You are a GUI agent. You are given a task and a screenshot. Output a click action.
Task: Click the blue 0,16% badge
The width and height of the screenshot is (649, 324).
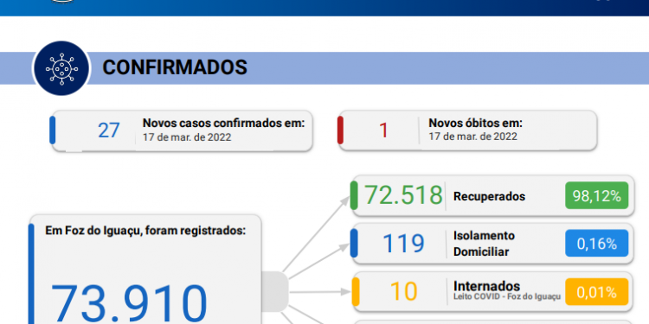click(x=596, y=244)
